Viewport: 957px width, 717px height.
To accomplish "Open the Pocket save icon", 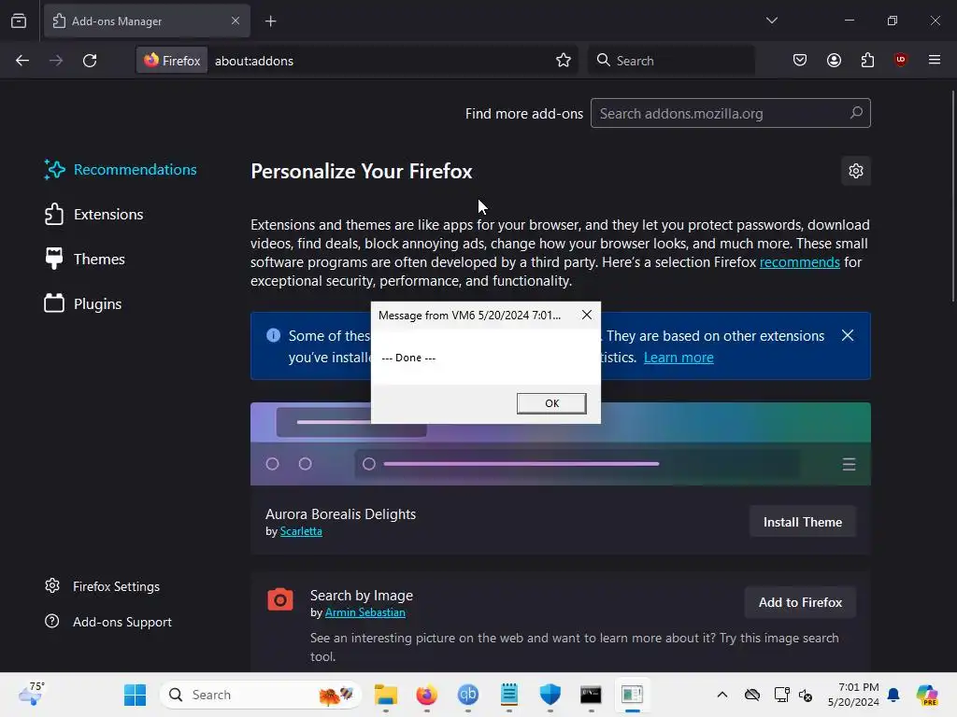I will [x=800, y=60].
